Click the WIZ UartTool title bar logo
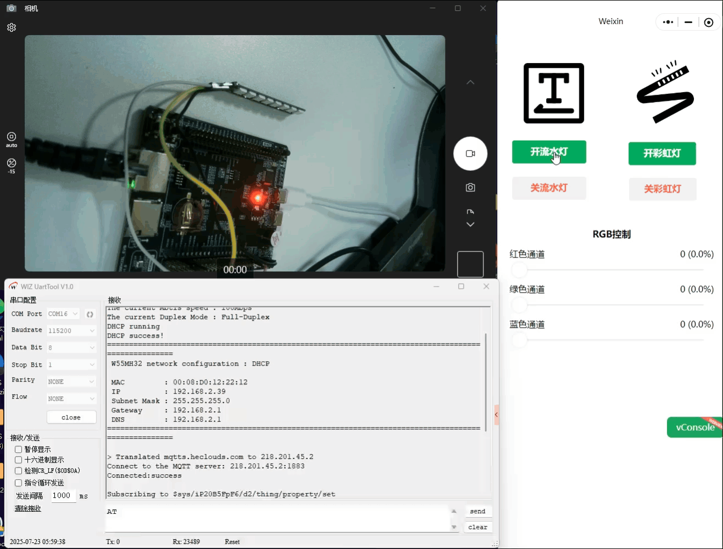Screen dimensions: 723x549 click(x=13, y=287)
